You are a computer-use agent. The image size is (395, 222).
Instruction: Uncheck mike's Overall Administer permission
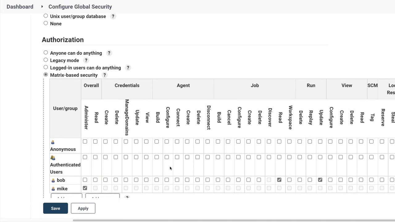[85, 188]
